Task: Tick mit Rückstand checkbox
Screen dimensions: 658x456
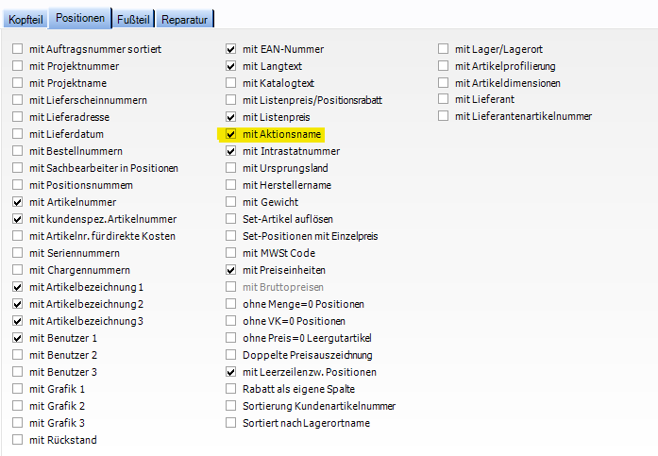Action: click(19, 440)
